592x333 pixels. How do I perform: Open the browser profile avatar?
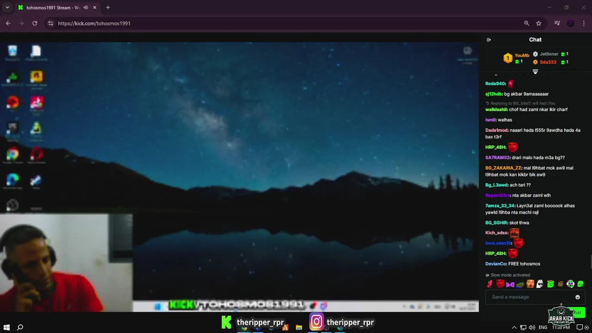click(571, 23)
